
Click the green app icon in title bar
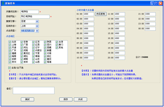coord(3,3)
